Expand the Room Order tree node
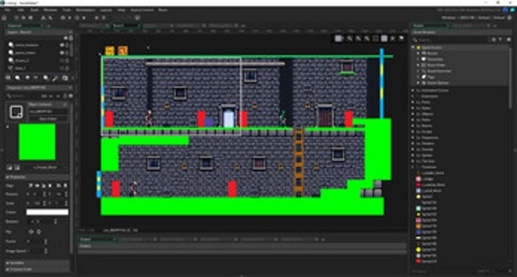Screen dimensions: 517x277 coord(418,65)
